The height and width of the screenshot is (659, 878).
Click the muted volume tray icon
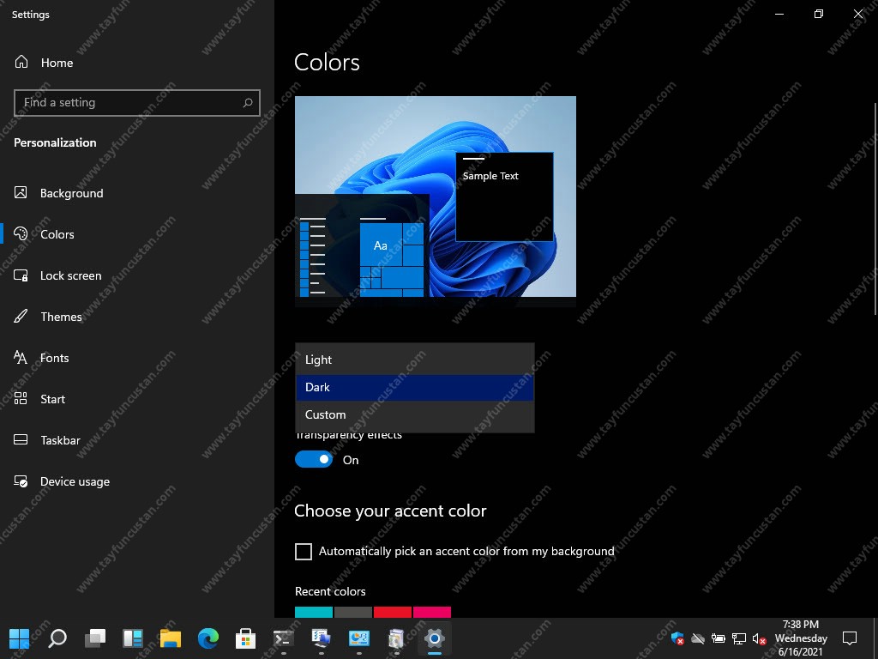point(760,638)
